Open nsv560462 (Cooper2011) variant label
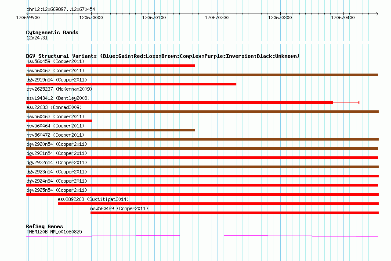The height and width of the screenshot is (261, 391). click(x=55, y=71)
